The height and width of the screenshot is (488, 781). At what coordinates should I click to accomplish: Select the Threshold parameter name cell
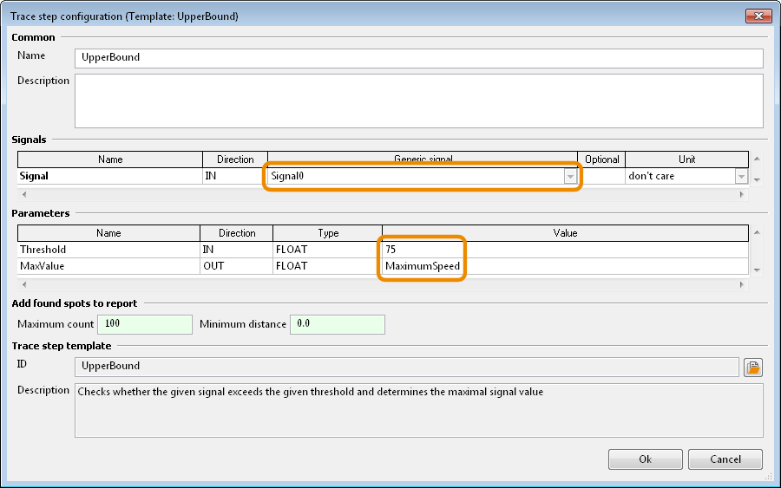point(108,250)
